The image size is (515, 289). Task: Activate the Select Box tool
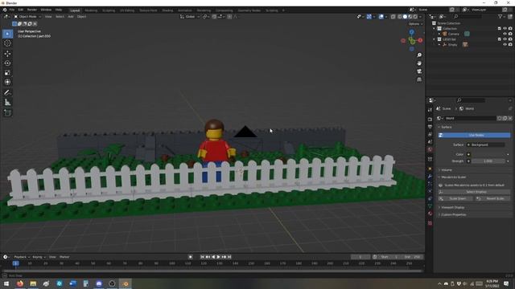7,34
